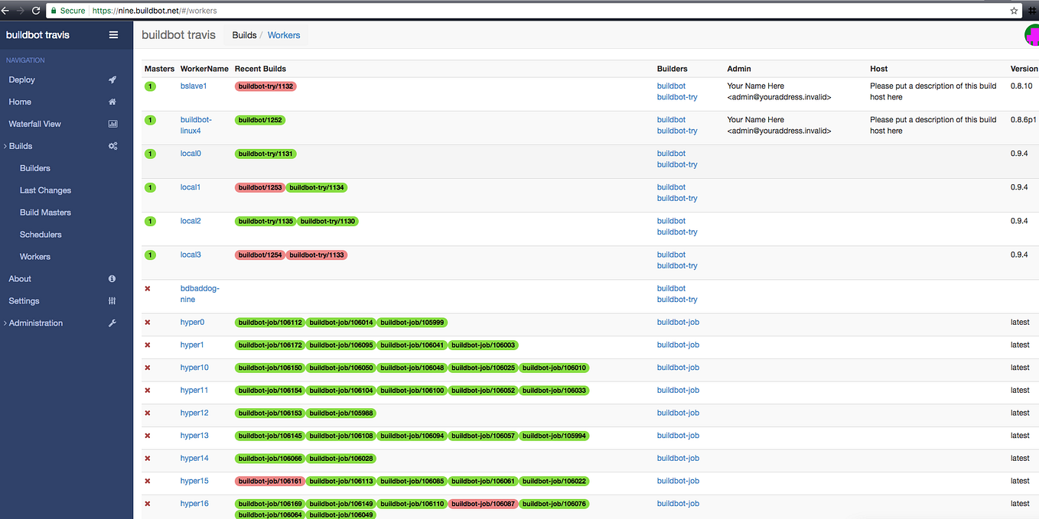The width and height of the screenshot is (1039, 519).
Task: Click the browser address bar URL
Action: tap(154, 11)
